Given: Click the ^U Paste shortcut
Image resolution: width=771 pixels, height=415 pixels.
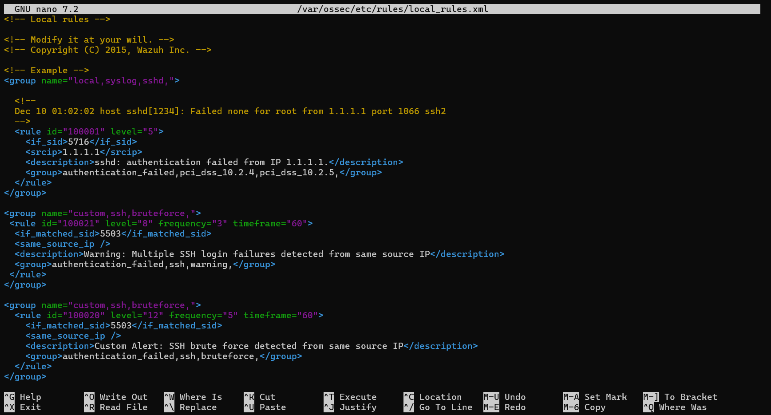Looking at the screenshot, I should click(x=265, y=407).
